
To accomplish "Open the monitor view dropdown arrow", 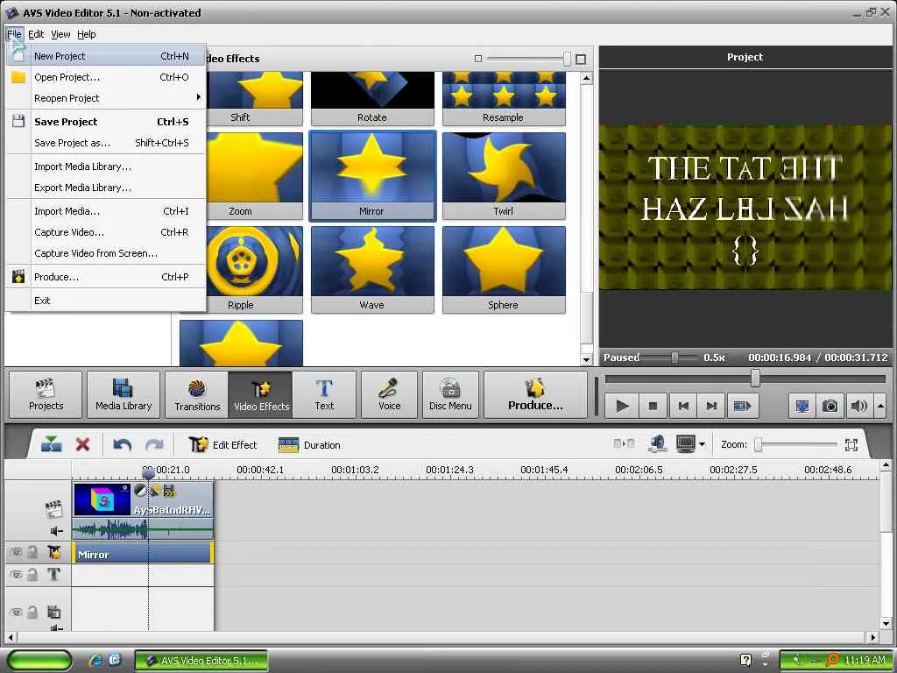I will click(x=702, y=444).
